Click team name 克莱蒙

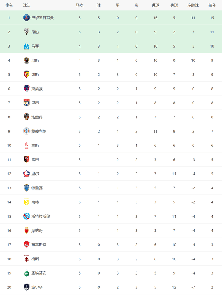pyautogui.click(x=37, y=89)
